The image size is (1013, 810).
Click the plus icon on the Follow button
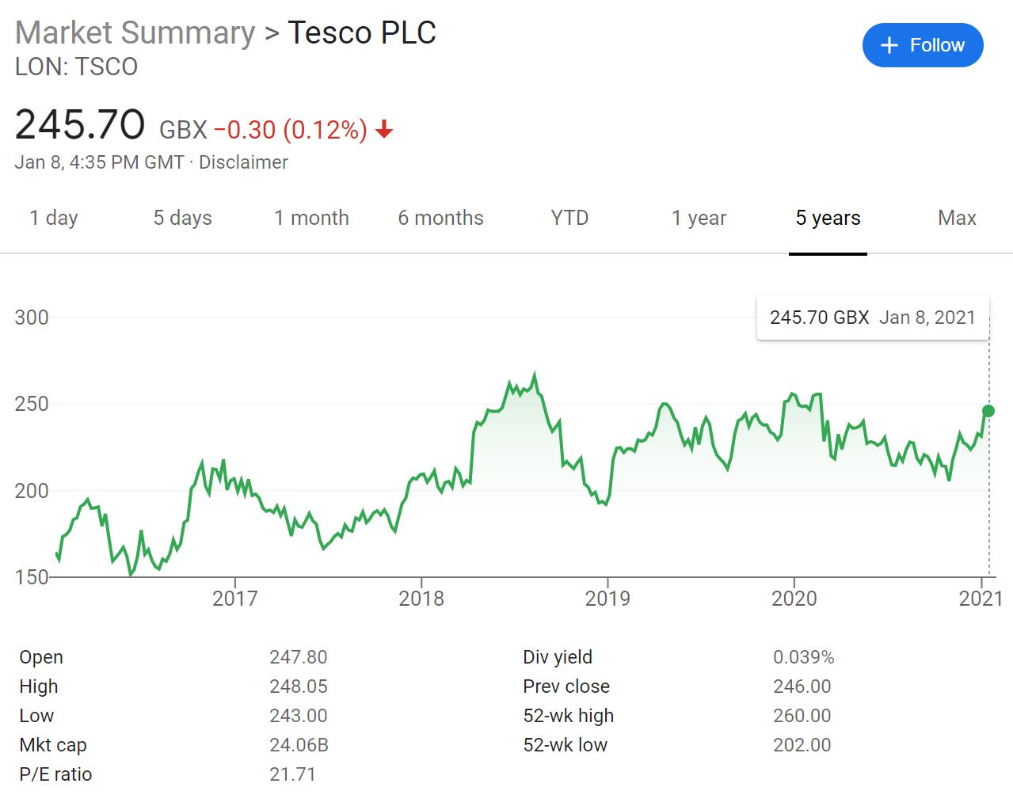point(889,45)
